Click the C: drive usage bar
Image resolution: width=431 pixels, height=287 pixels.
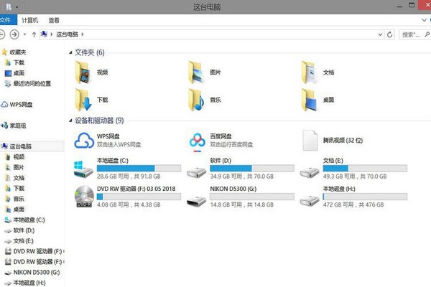[139, 168]
